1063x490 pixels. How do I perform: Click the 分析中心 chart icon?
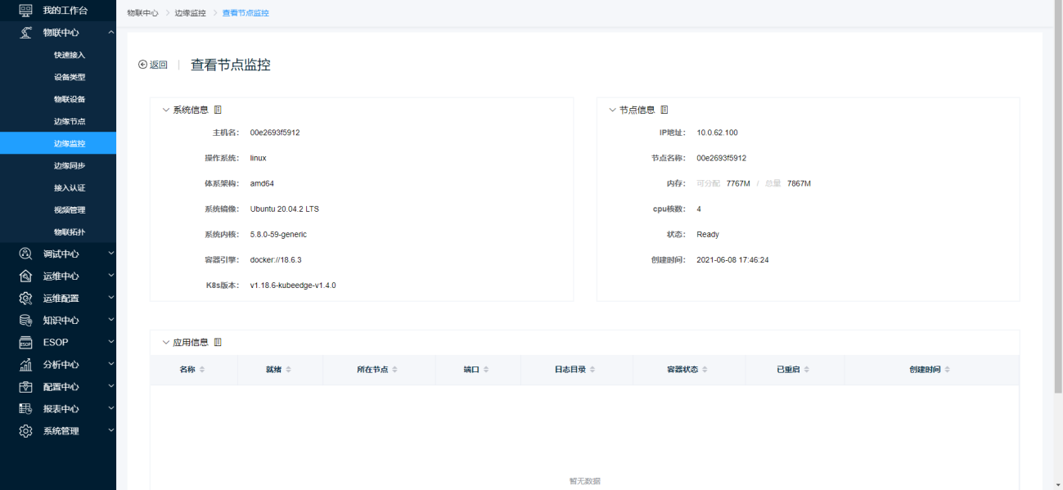coord(25,365)
